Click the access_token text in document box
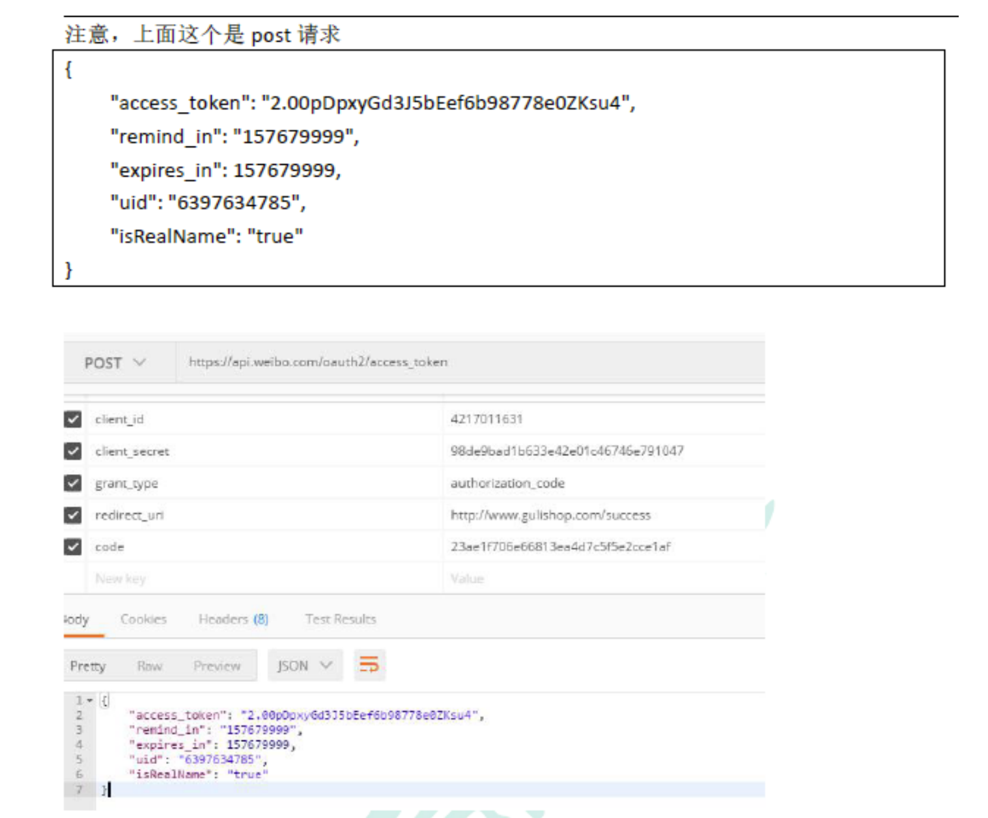Image resolution: width=988 pixels, height=818 pixels. click(x=373, y=103)
